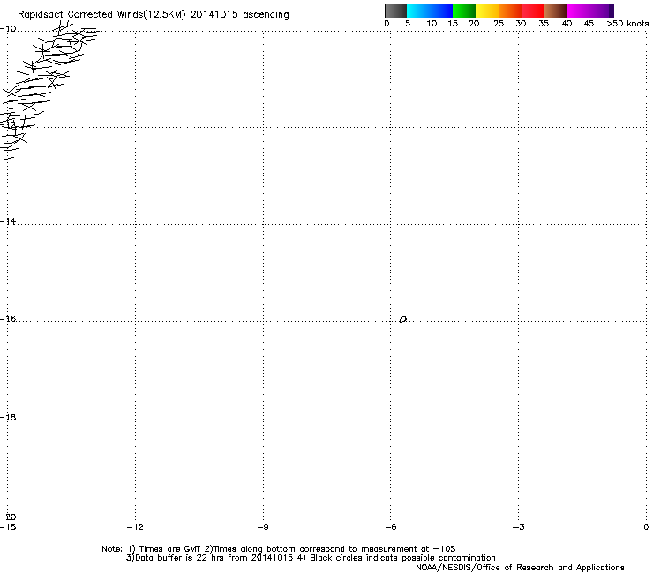Click the '45' legend scale label
653x573 pixels.
[589, 24]
